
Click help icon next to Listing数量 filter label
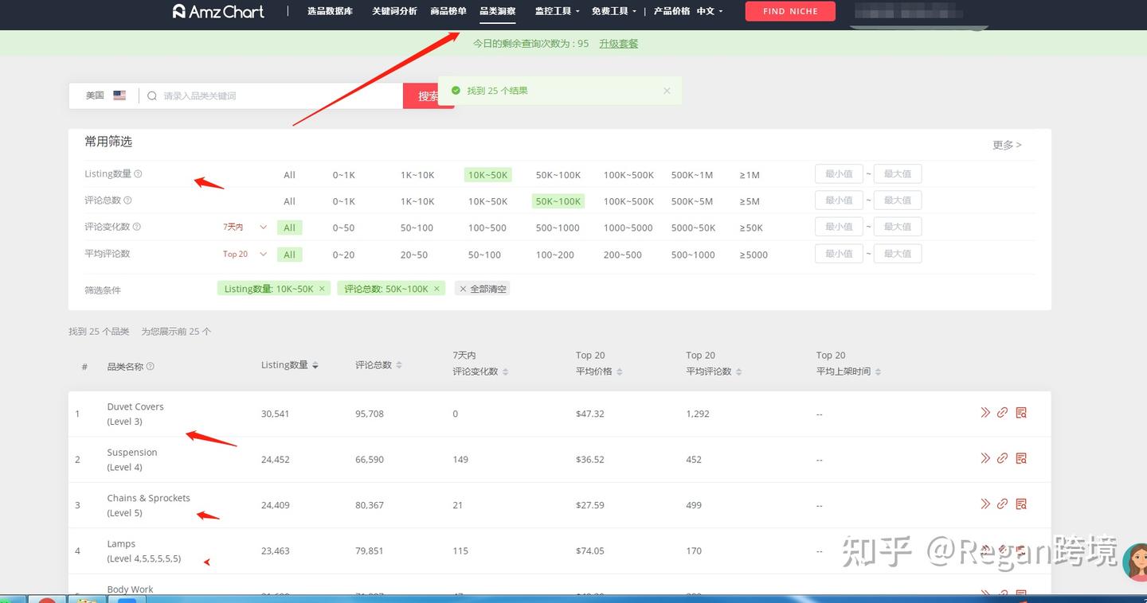[138, 173]
